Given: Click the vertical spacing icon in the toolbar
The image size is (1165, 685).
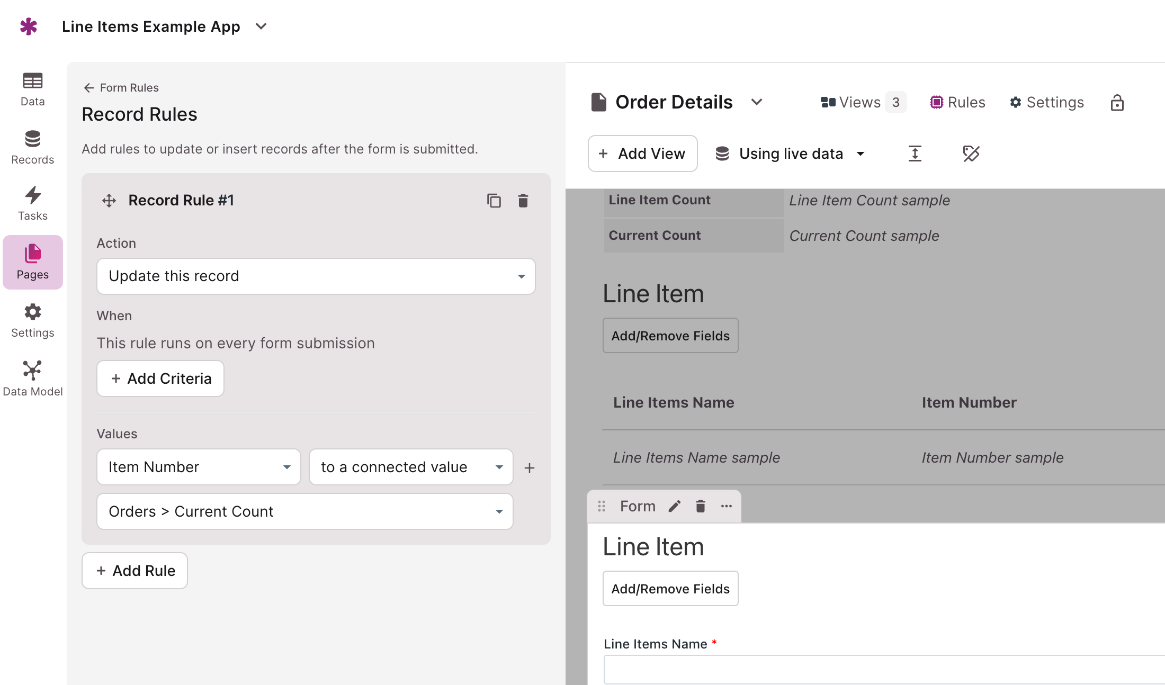Looking at the screenshot, I should coord(915,154).
